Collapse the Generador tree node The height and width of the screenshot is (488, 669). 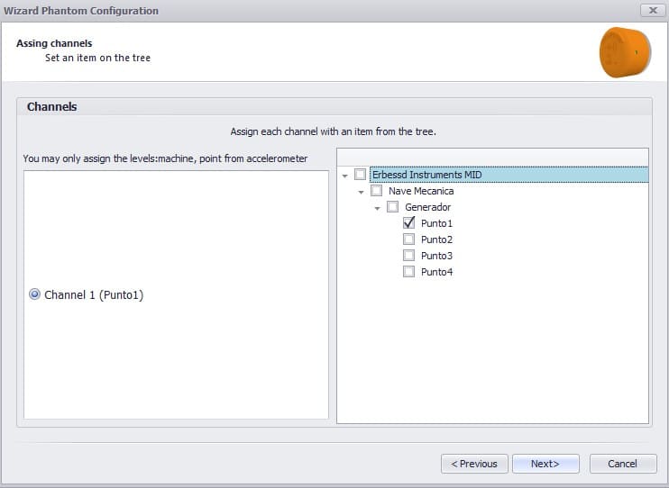[377, 208]
